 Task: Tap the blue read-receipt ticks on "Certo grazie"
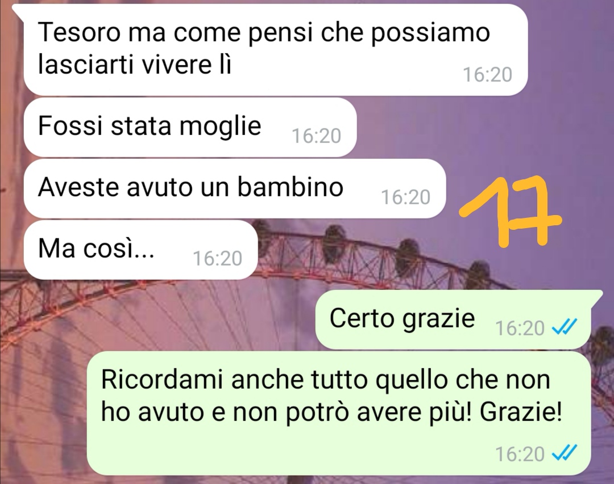point(565,327)
